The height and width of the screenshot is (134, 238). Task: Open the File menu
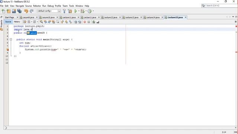coord(2,6)
